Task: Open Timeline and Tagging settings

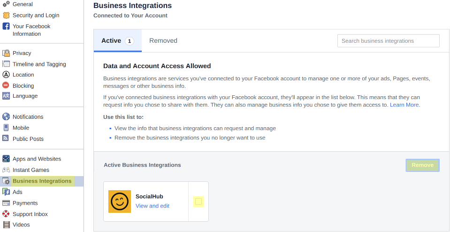Action: (x=39, y=64)
